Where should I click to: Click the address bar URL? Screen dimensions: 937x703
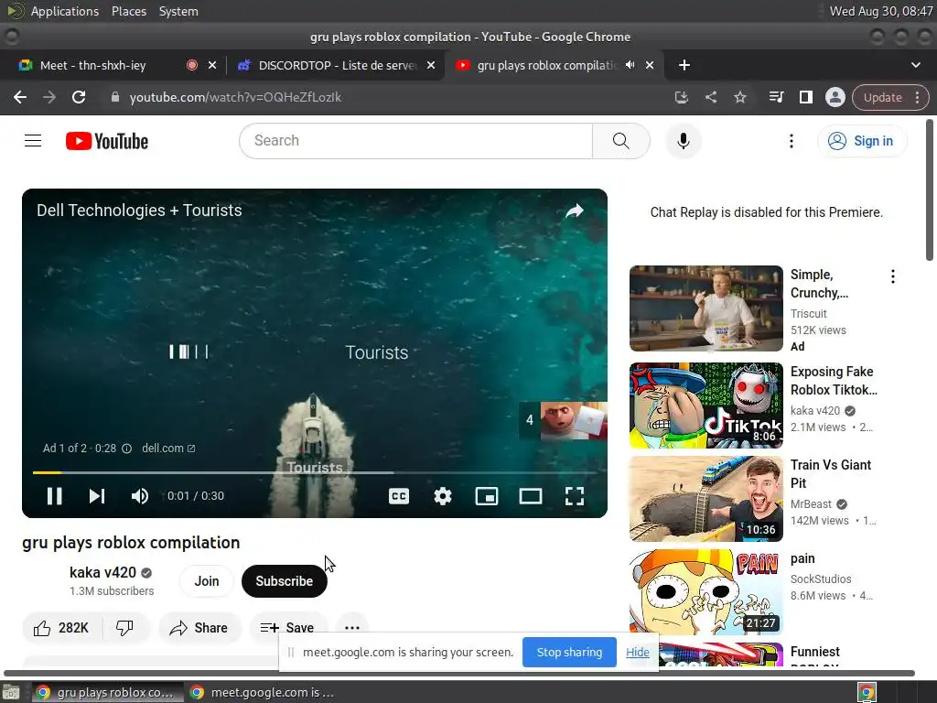235,97
